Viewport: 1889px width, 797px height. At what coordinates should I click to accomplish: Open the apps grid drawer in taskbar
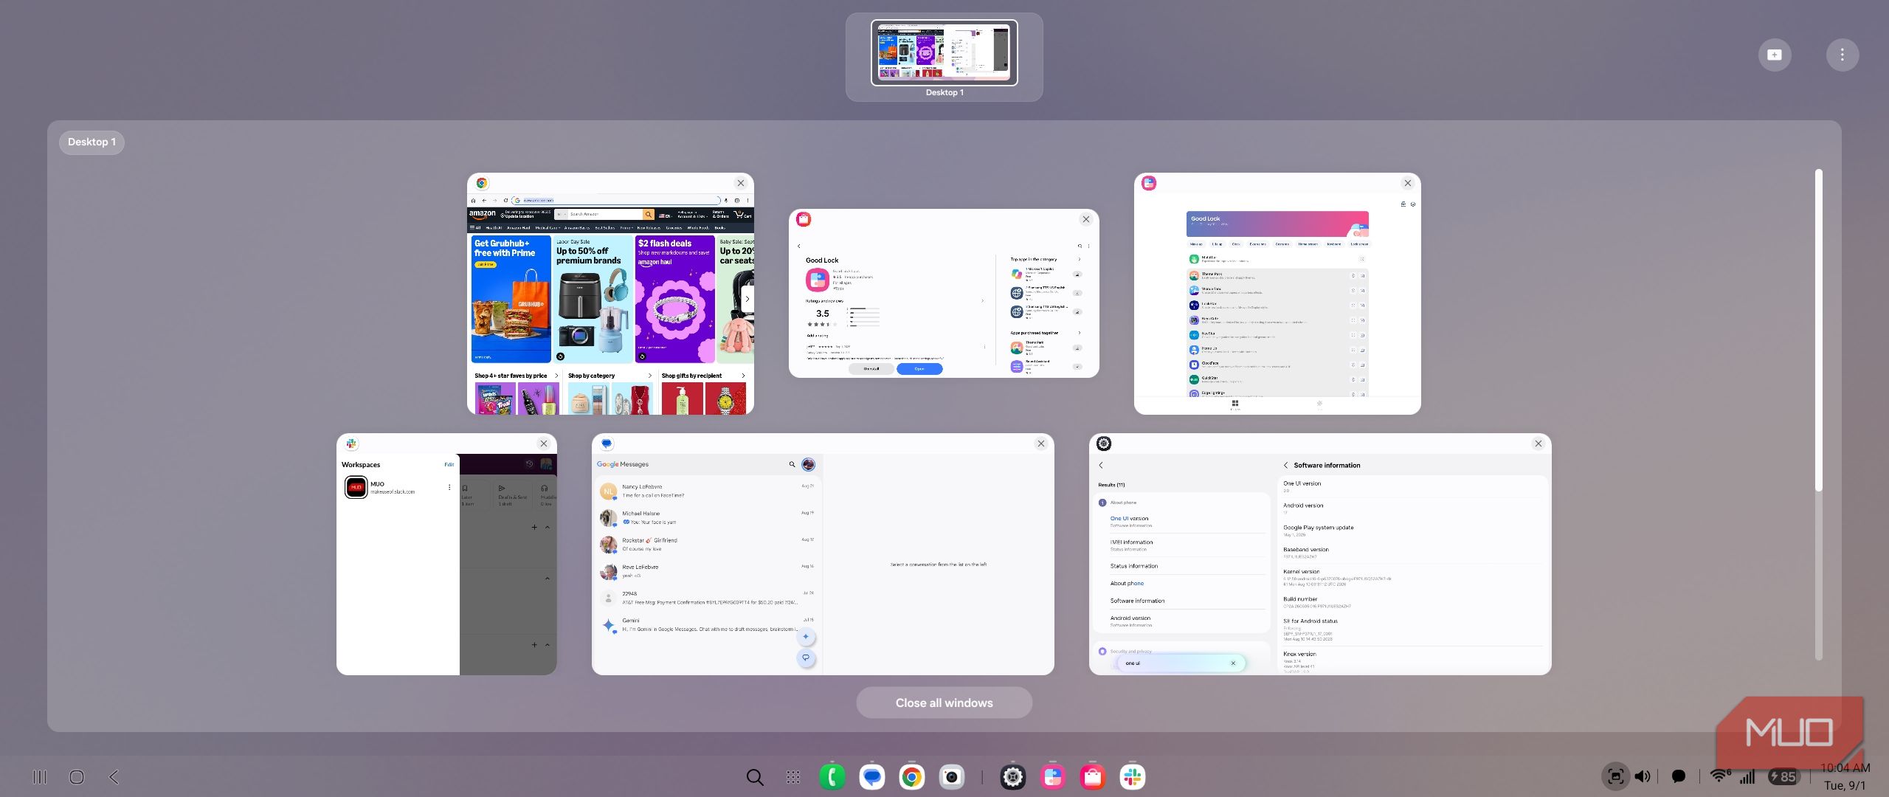coord(793,777)
